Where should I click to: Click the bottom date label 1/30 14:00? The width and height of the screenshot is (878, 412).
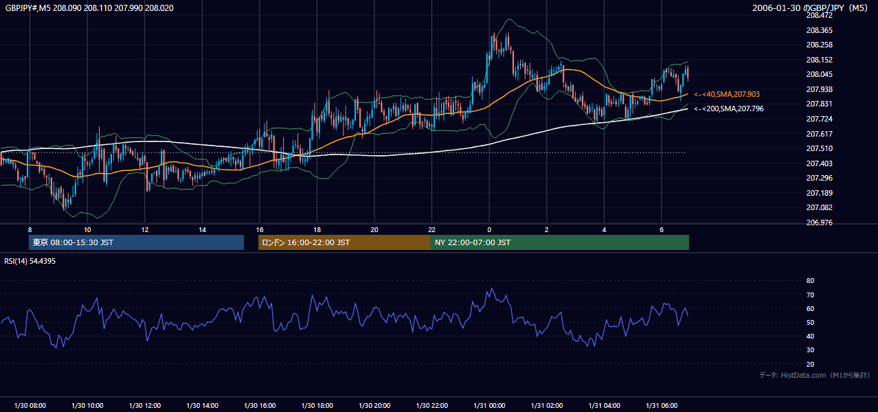coord(202,406)
